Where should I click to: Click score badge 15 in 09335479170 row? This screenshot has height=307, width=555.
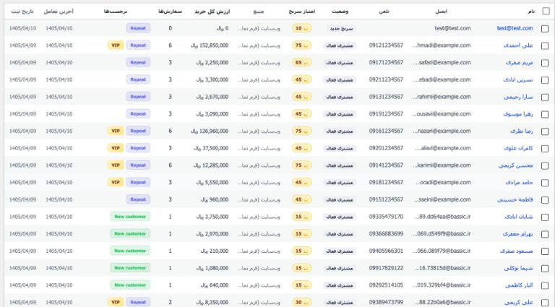301,217
